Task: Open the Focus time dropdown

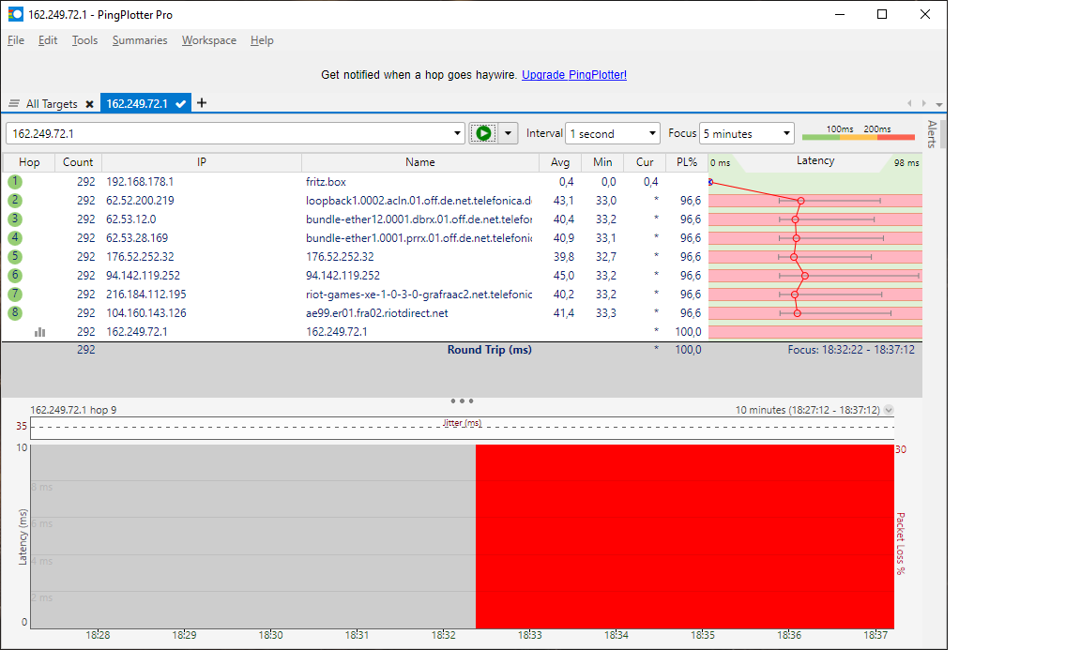Action: click(786, 133)
